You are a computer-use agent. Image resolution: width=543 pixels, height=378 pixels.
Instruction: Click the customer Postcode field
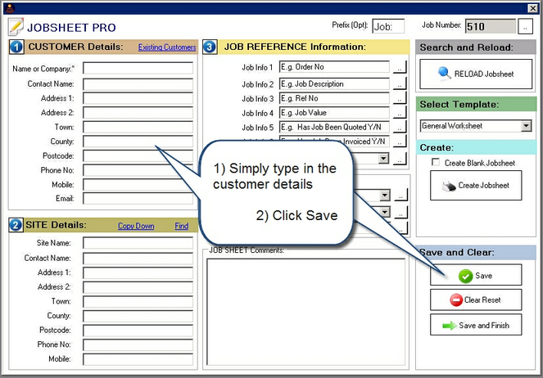138,156
